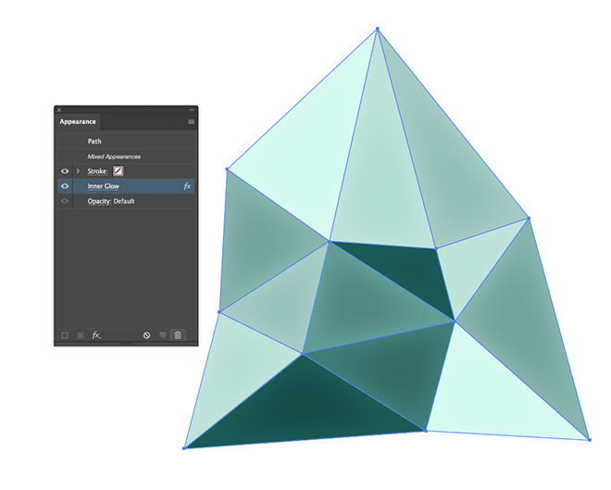Add New Fill button at panel bottom
The image size is (611, 490).
click(x=81, y=335)
